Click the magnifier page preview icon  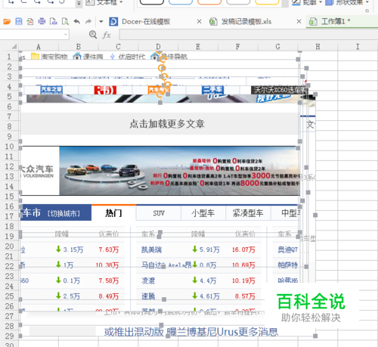(65, 22)
